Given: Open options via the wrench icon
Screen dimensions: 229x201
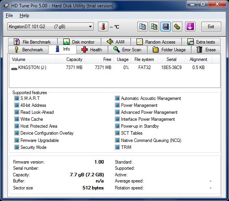Looking at the screenshot, I should pos(177,27).
